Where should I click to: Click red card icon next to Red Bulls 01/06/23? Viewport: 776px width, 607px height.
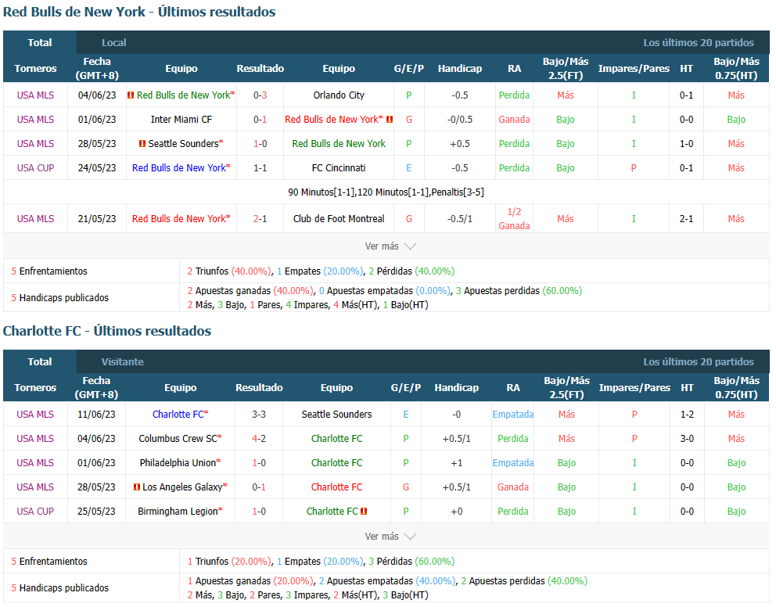[390, 119]
